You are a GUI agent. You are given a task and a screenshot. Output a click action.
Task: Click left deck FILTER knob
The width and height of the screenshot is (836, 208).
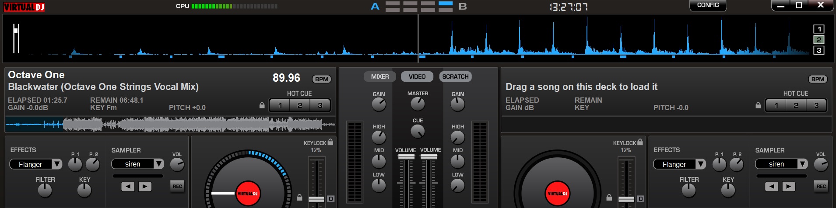[x=45, y=190]
